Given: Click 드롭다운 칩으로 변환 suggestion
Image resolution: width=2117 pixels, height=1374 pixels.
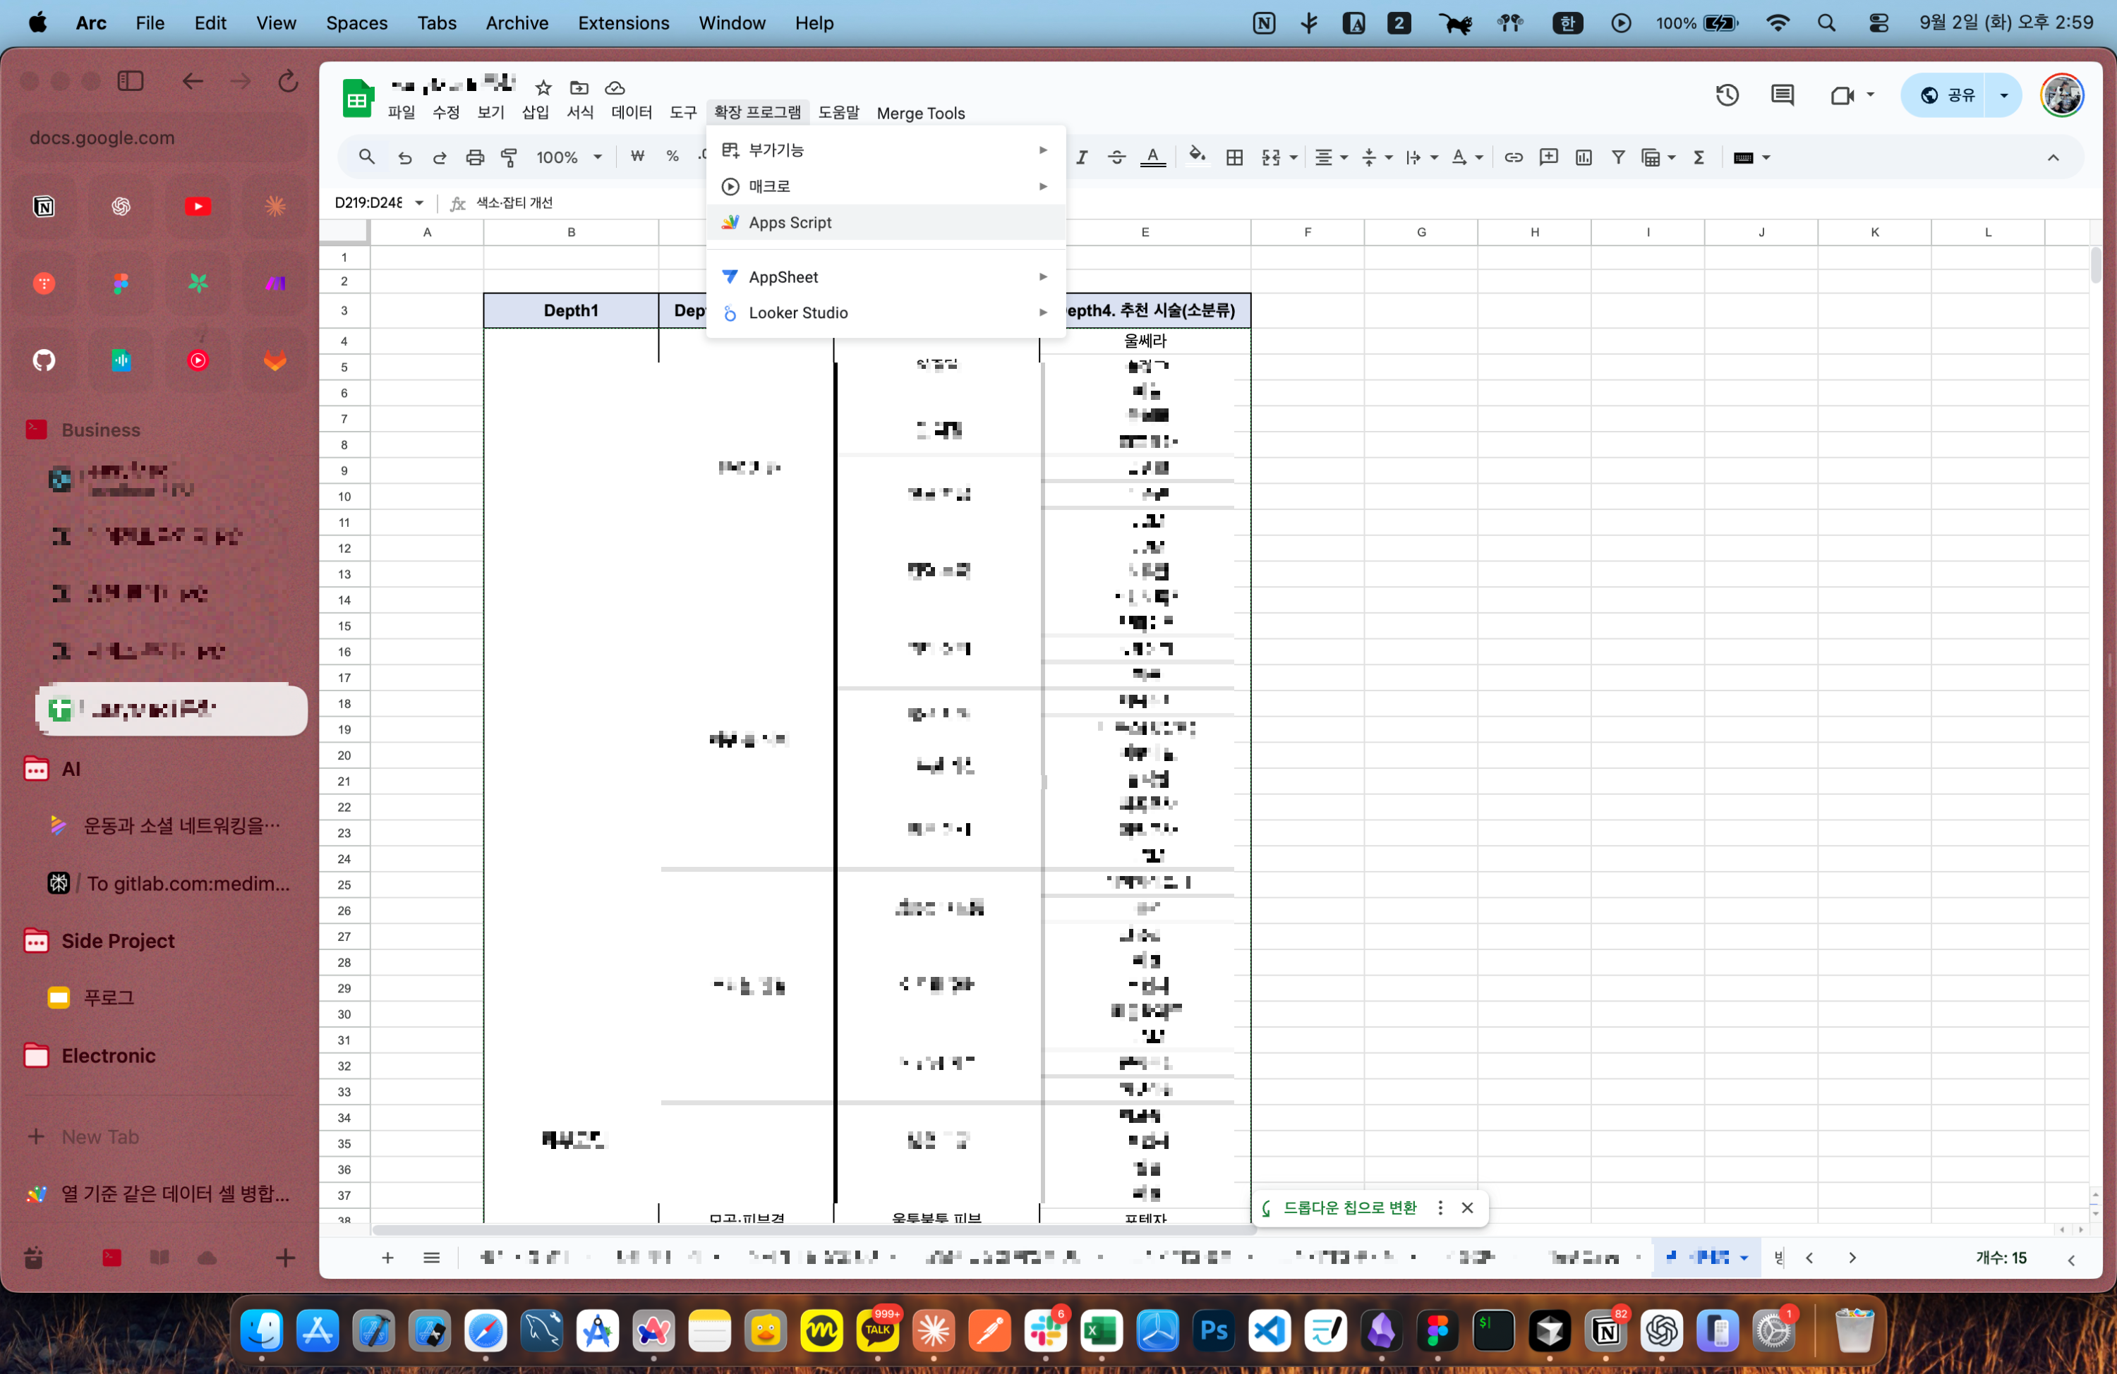Looking at the screenshot, I should coord(1349,1207).
